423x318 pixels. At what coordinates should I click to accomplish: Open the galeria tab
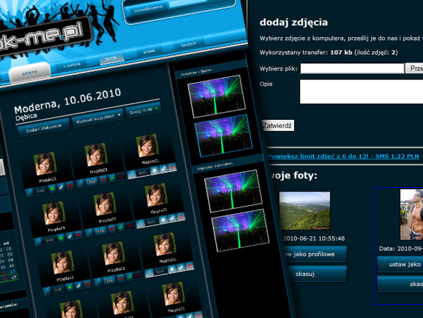30,72
